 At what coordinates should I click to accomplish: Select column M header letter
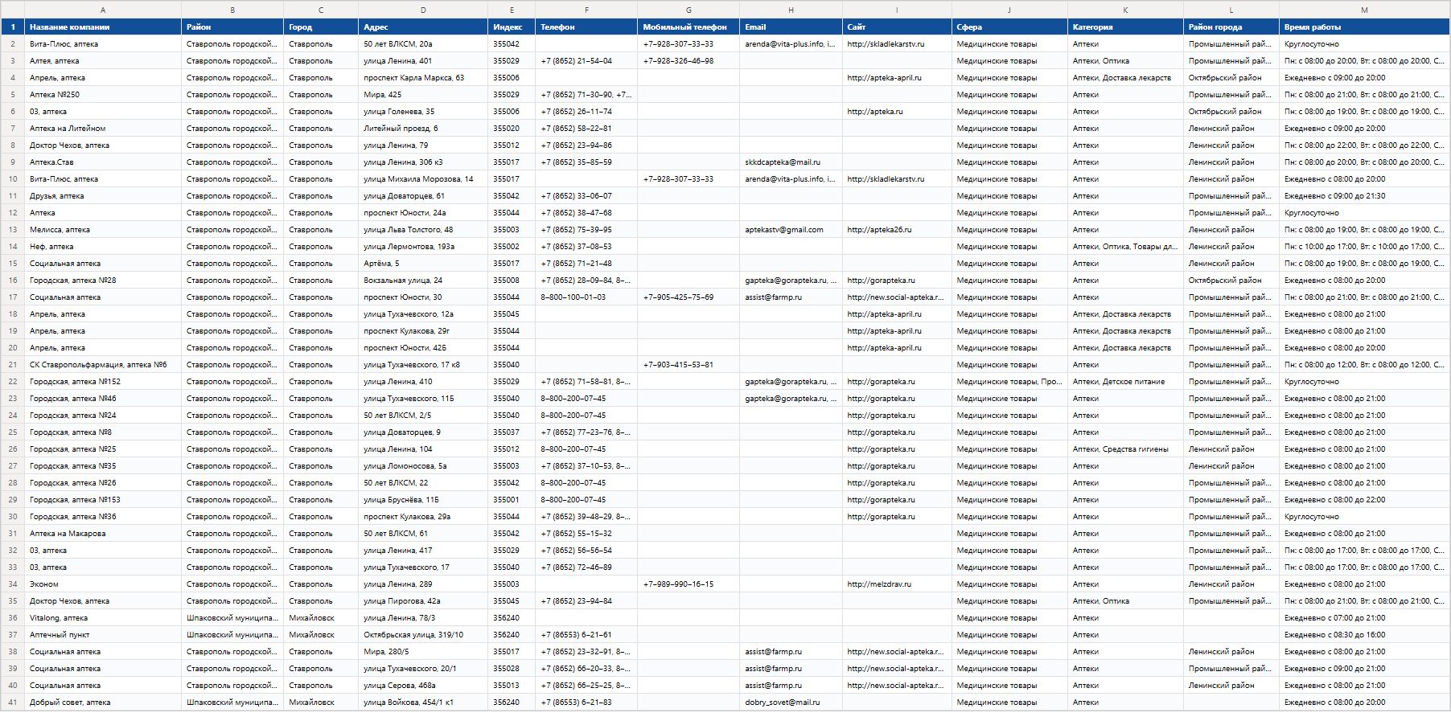(1364, 10)
